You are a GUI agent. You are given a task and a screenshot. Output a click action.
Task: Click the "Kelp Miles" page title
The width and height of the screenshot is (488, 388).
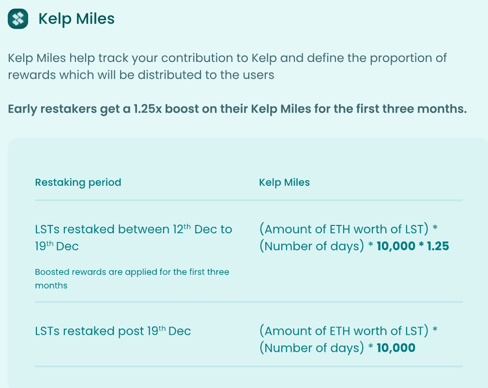76,19
